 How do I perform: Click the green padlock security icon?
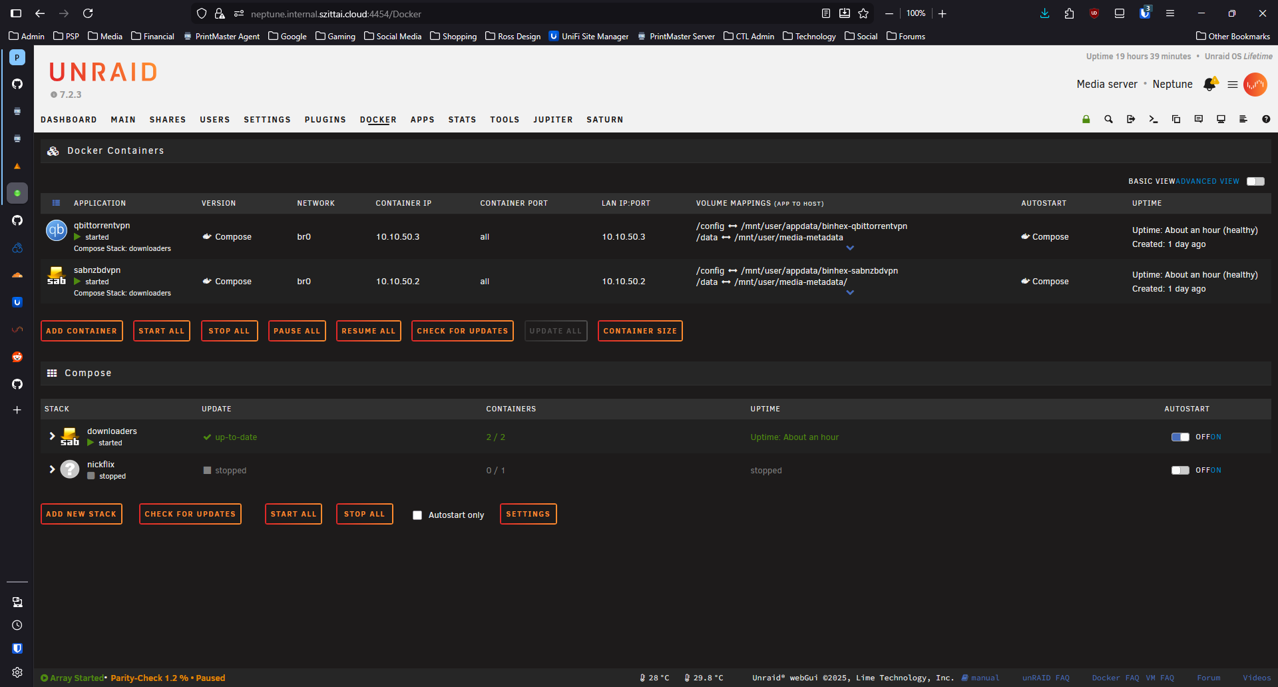point(1086,119)
